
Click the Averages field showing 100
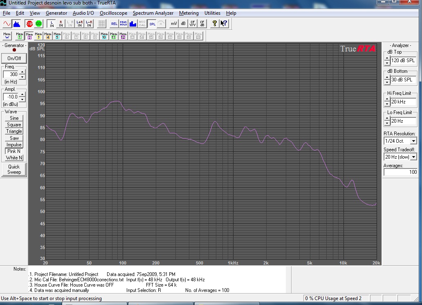click(x=400, y=172)
